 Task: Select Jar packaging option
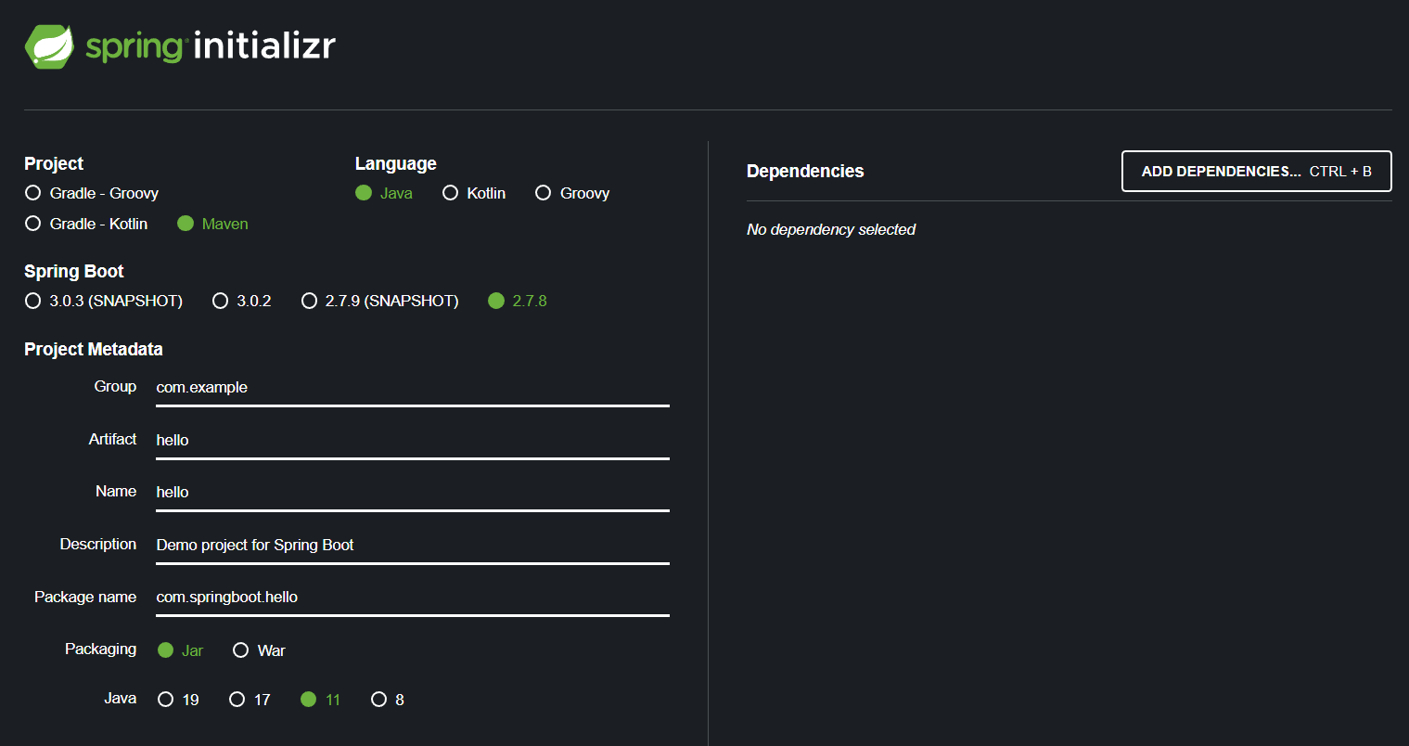tap(181, 650)
